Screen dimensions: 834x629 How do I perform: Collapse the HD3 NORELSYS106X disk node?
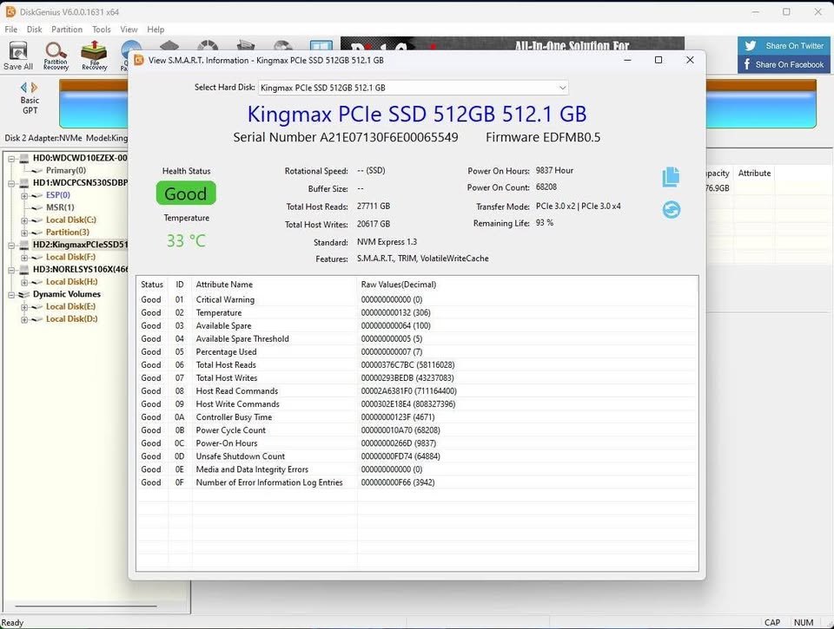click(x=11, y=270)
